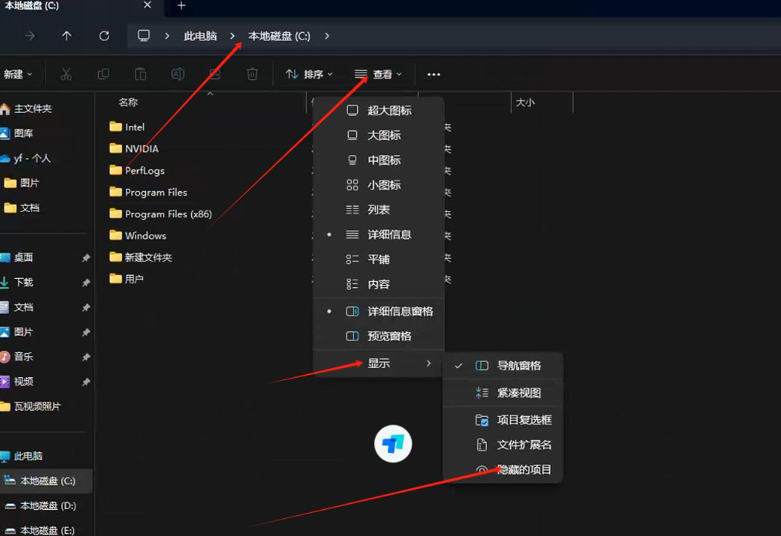Click the up-directory arrow icon
The height and width of the screenshot is (536, 781).
click(x=67, y=36)
